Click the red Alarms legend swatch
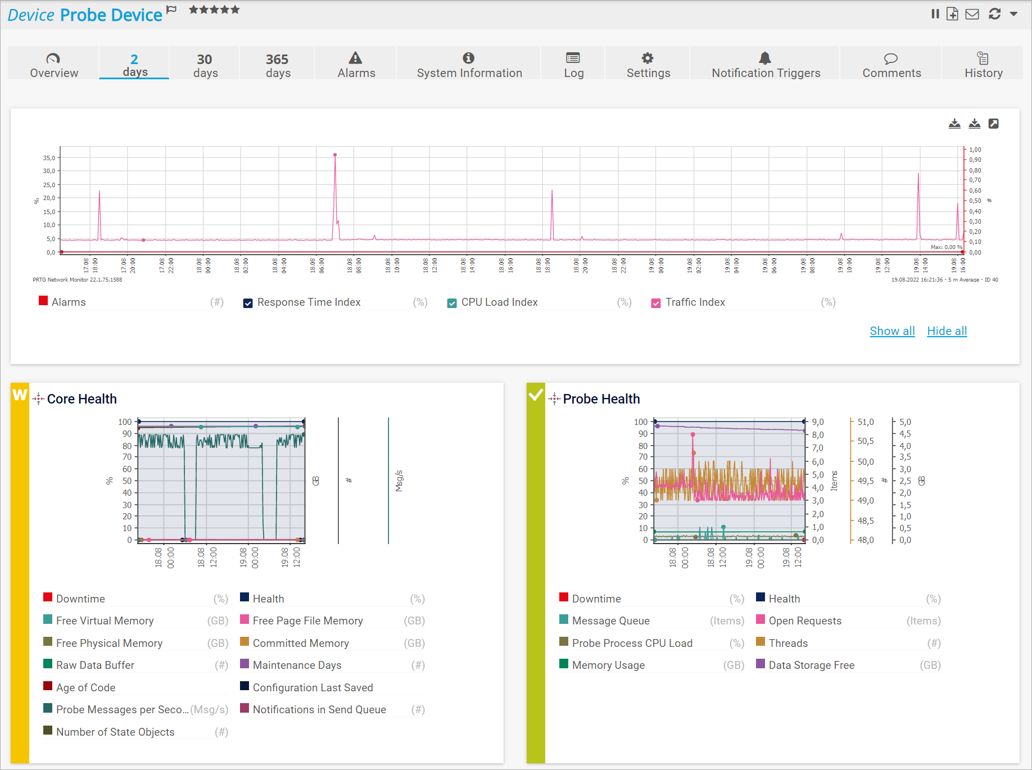This screenshot has width=1032, height=770. point(43,301)
